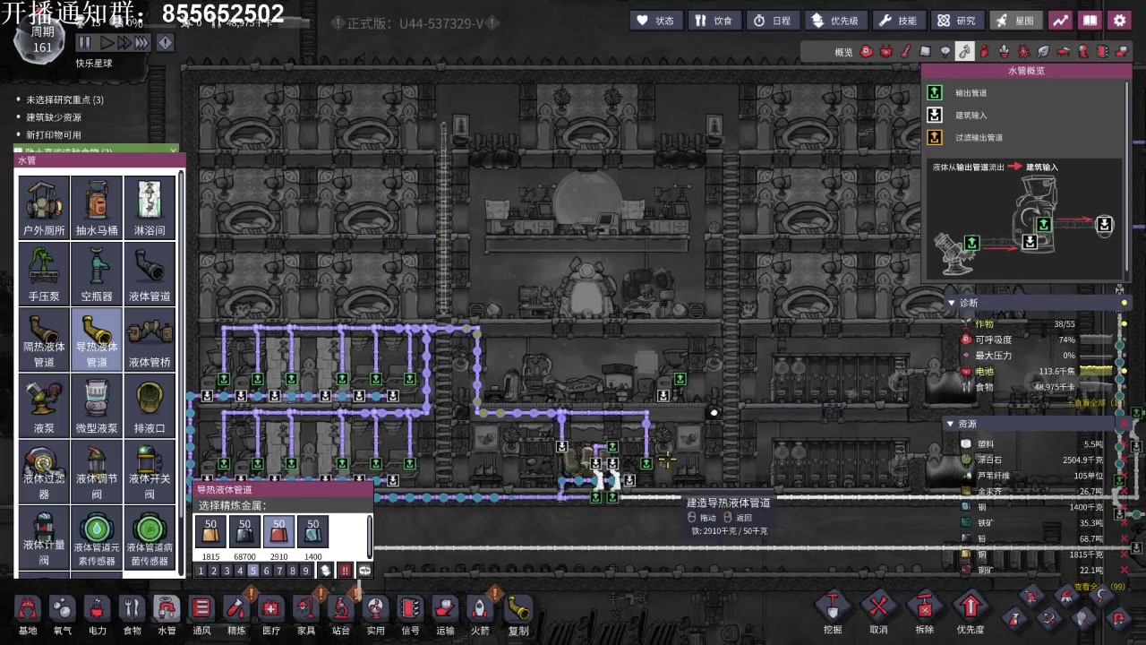Image resolution: width=1146 pixels, height=645 pixels.
Task: Open the 技能 skills menu
Action: coord(898,20)
